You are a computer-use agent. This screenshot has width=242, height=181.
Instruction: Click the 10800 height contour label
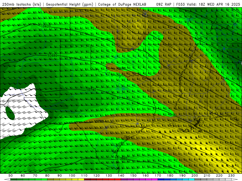coord(99,121)
